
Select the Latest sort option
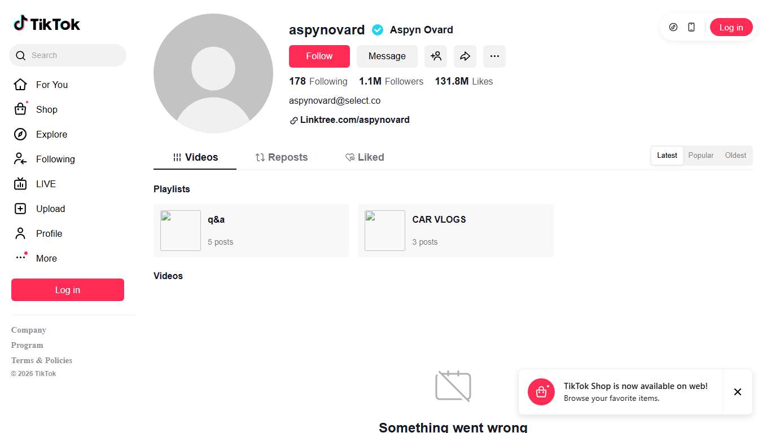667,155
